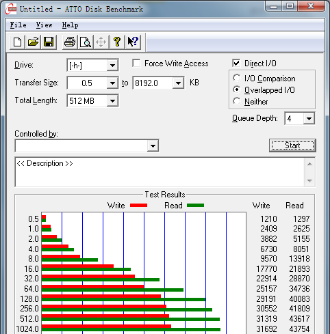This screenshot has height=334, width=330.
Task: Activate the context help pointer icon
Action: 133,42
